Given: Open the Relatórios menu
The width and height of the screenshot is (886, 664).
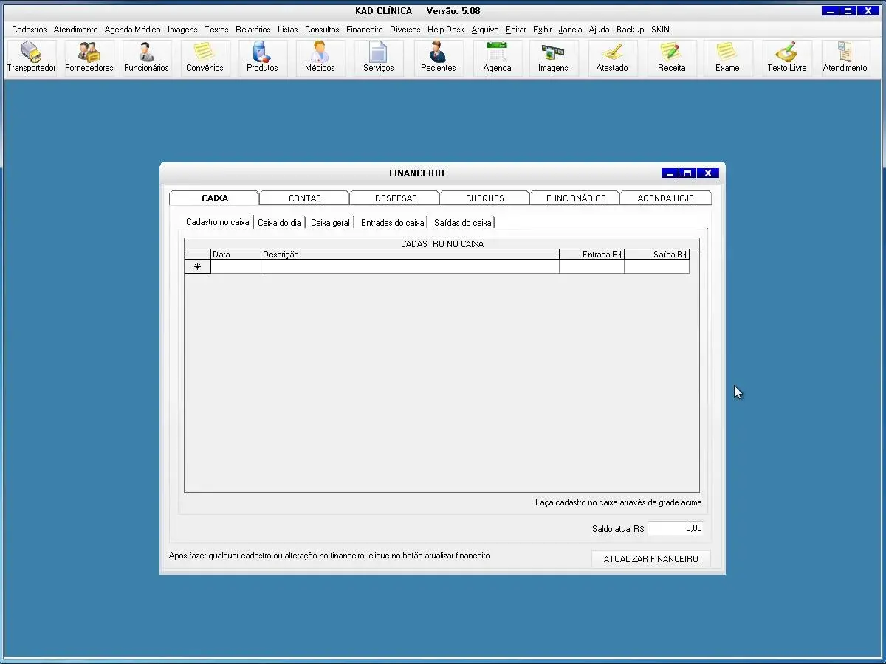Looking at the screenshot, I should coord(253,30).
